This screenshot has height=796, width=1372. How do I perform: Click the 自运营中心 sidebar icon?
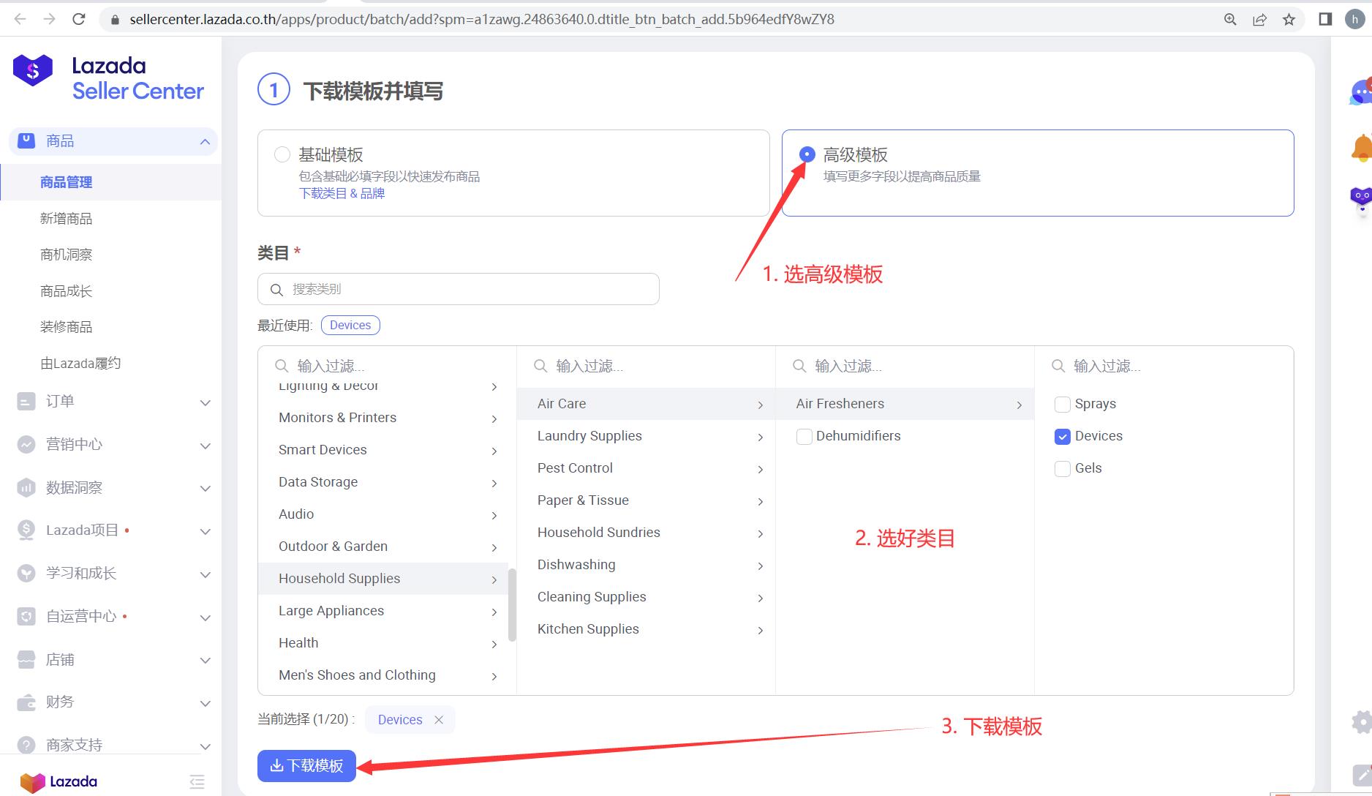tap(26, 616)
